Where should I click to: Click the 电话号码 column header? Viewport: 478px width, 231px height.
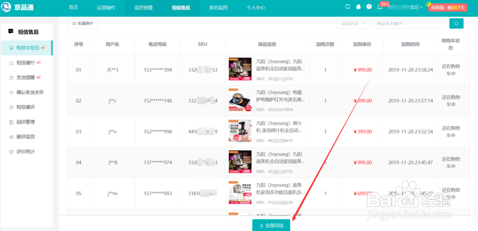(158, 44)
